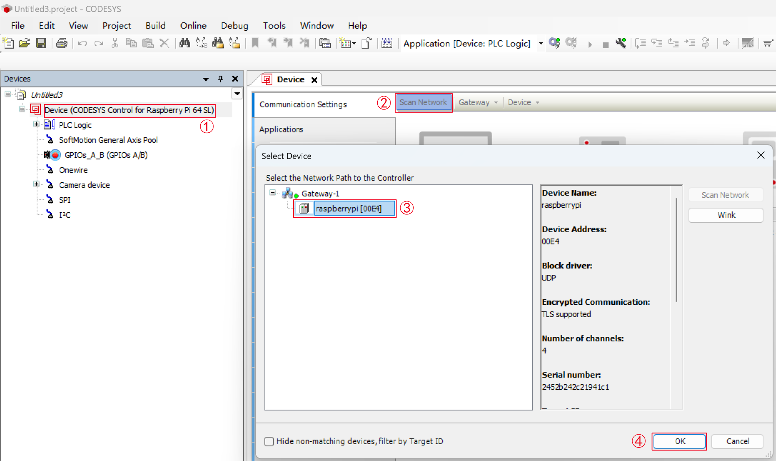Image resolution: width=776 pixels, height=461 pixels.
Task: Click the Wink button
Action: [726, 215]
